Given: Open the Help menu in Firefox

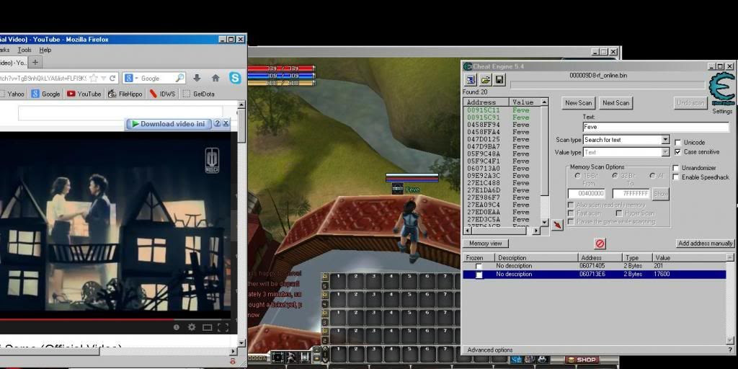Looking at the screenshot, I should [x=45, y=50].
